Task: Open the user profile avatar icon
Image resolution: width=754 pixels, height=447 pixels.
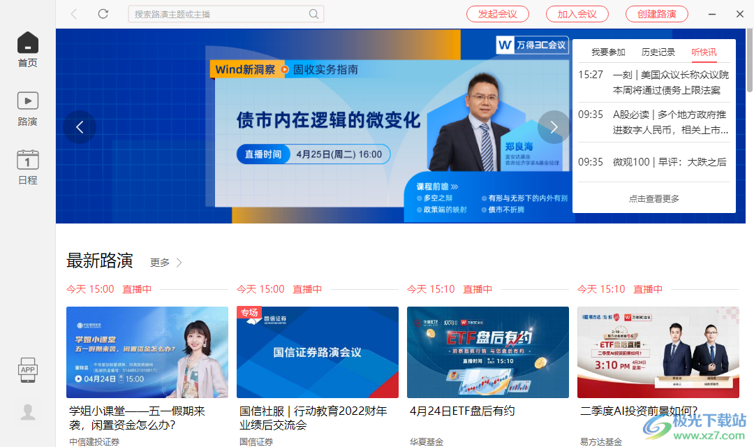Action: click(x=28, y=412)
